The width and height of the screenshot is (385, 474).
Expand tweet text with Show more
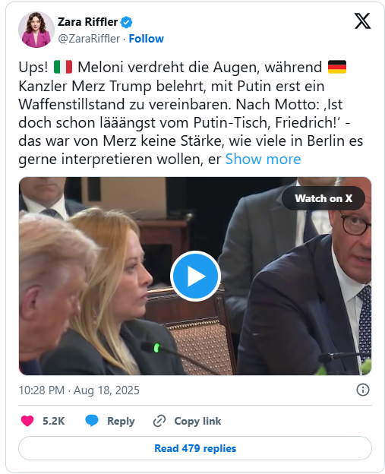click(x=263, y=159)
